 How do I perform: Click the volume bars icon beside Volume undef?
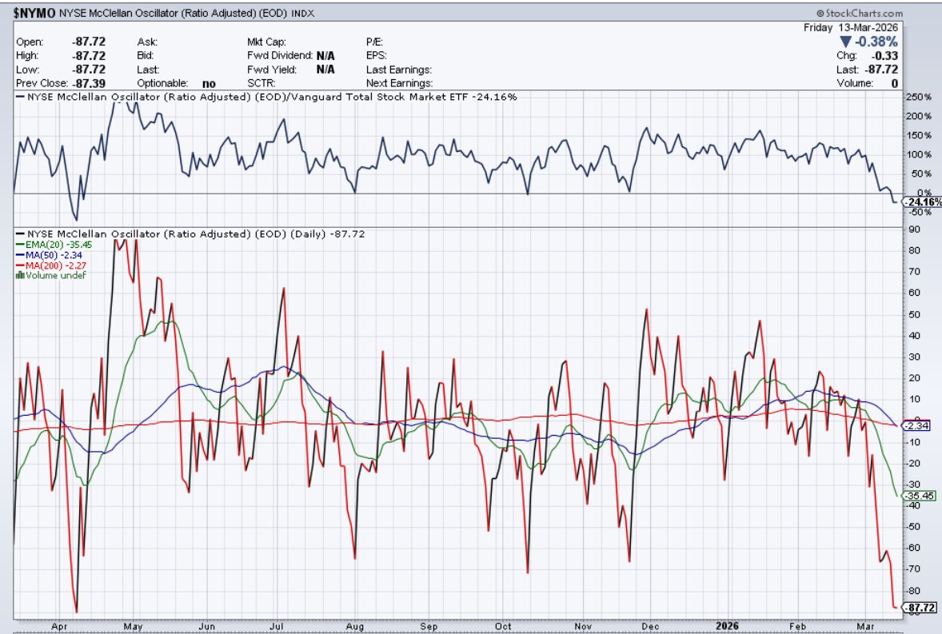[x=19, y=275]
